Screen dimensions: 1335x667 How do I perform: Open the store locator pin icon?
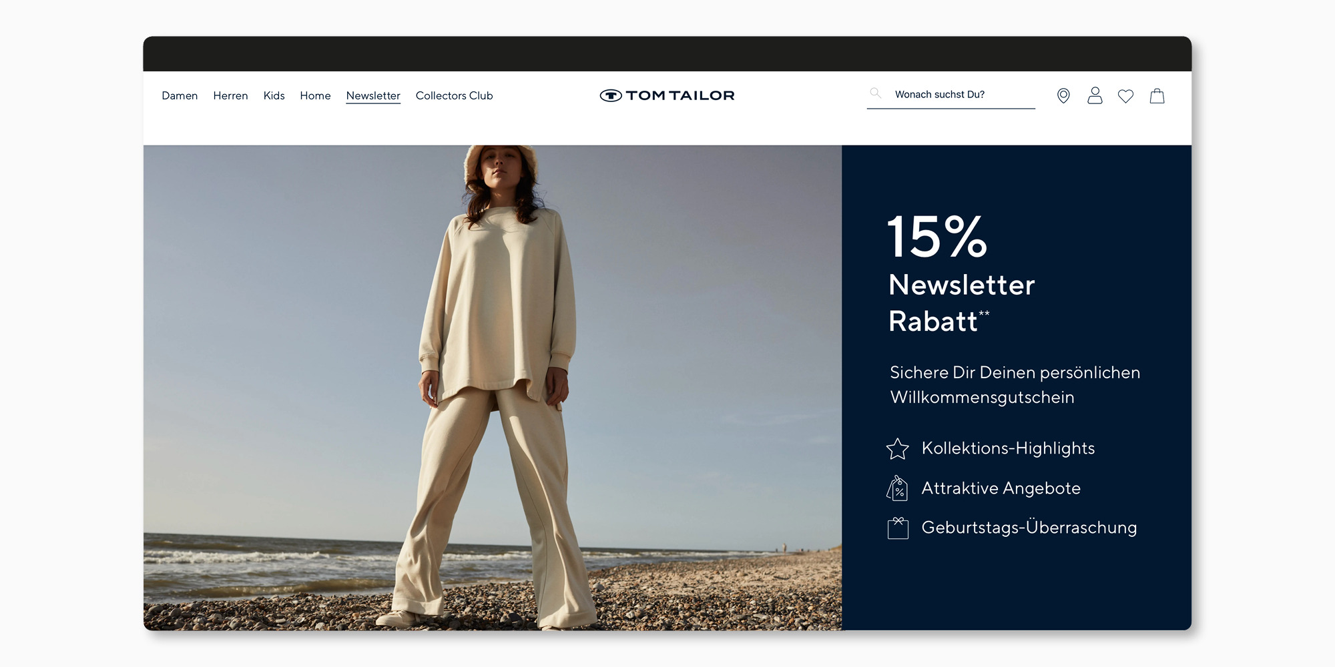[x=1063, y=96]
